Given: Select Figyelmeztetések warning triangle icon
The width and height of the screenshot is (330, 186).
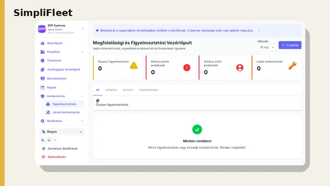Looking at the screenshot, I should 48,104.
